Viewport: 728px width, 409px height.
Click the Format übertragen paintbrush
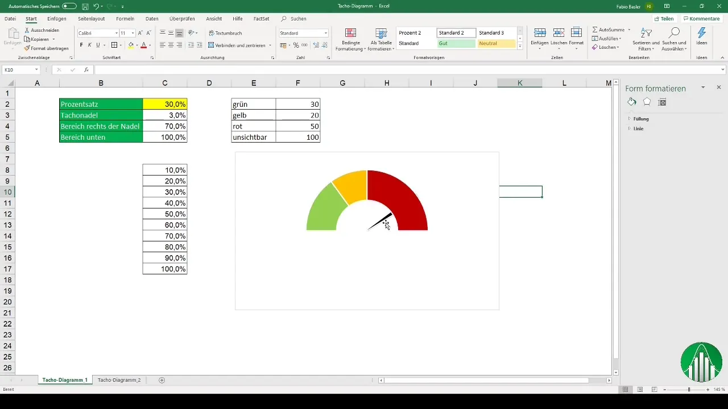click(x=46, y=48)
